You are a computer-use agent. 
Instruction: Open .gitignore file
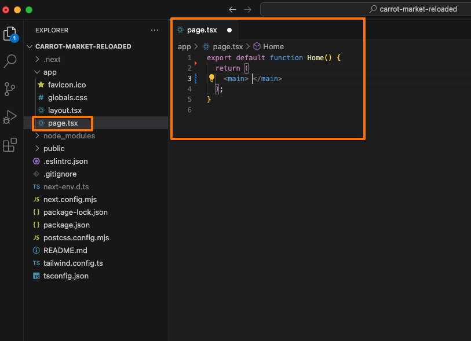click(x=60, y=174)
